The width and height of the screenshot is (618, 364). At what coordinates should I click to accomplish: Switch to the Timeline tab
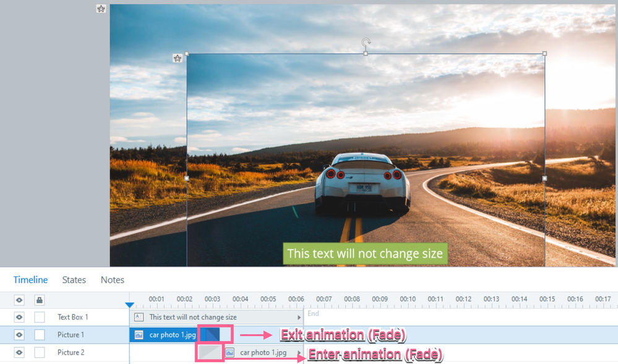[30, 280]
